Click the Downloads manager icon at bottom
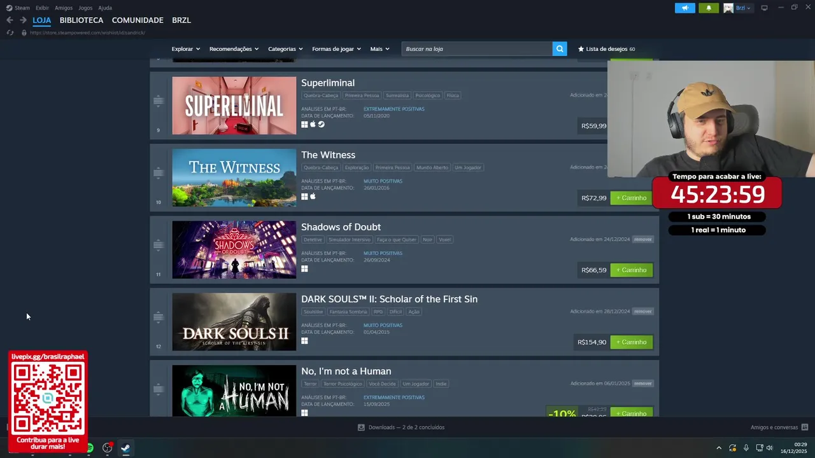 click(361, 427)
